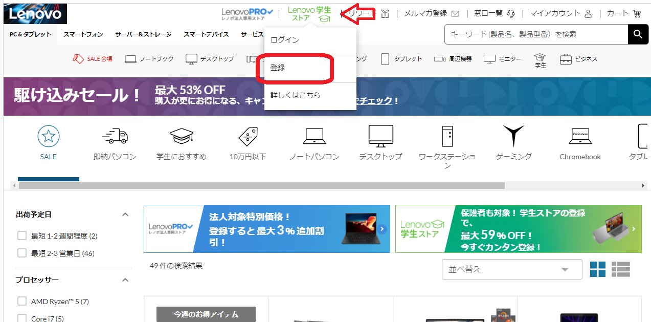Open the カート link
651x322 pixels.
[618, 13]
